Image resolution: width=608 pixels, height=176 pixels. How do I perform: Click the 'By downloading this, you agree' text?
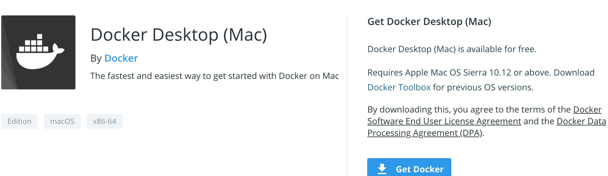click(x=469, y=109)
